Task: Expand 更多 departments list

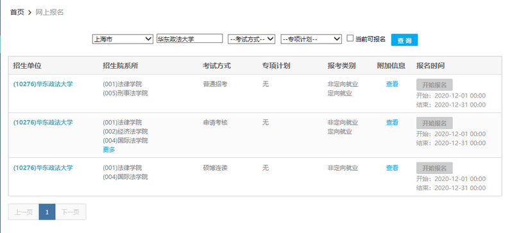Action: click(x=109, y=150)
